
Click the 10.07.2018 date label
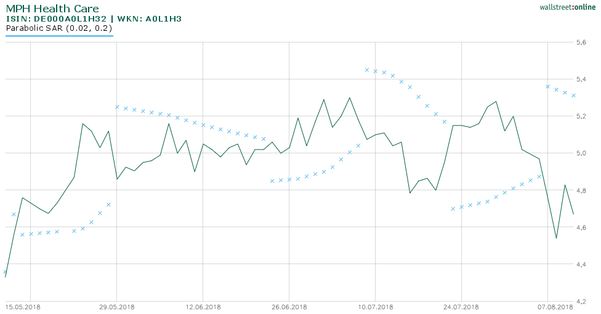376,307
